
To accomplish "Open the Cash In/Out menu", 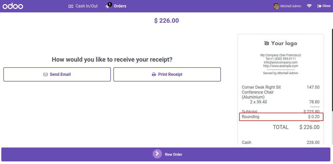I will 83,6.
